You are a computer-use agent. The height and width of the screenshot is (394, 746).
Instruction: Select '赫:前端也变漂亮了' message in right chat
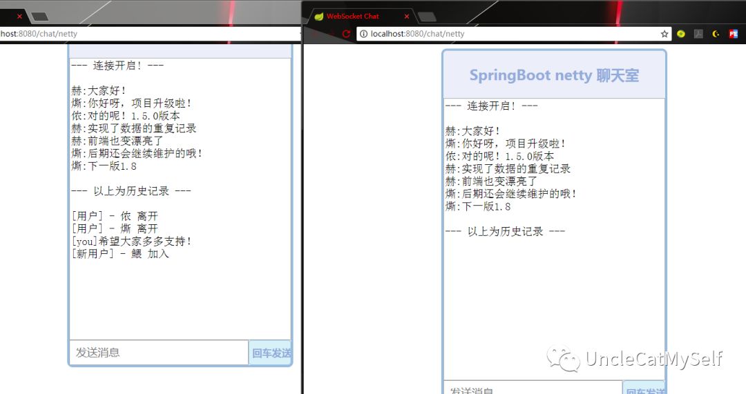point(491,181)
